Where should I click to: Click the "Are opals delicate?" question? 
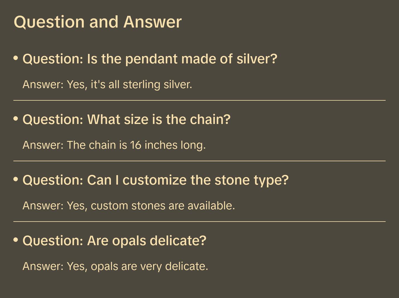tap(114, 241)
